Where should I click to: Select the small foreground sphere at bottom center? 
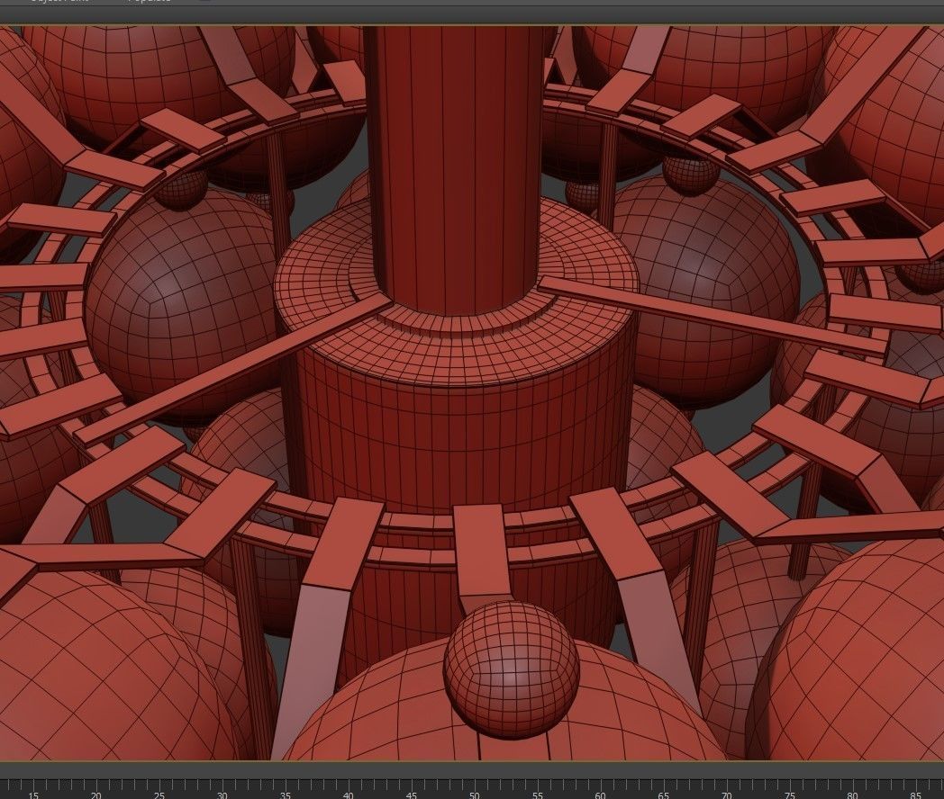[x=512, y=668]
